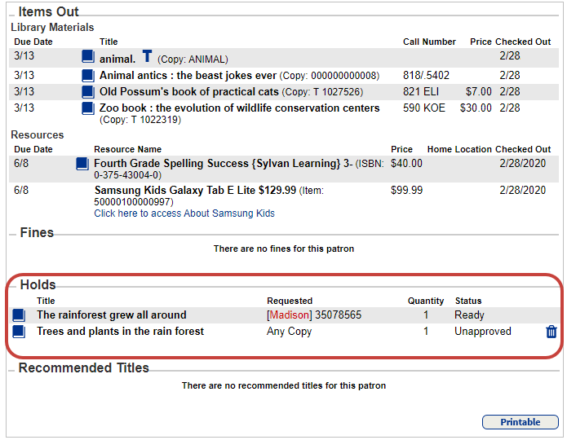Open the book icon for Old Possum's book
The height and width of the screenshot is (440, 567).
(x=88, y=91)
